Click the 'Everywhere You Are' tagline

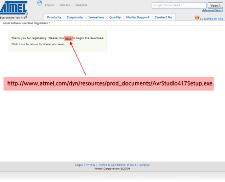(13, 17)
